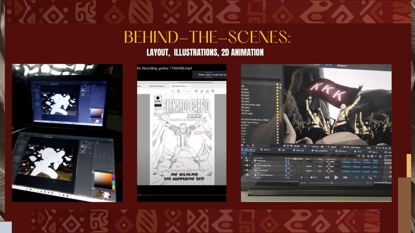The height and width of the screenshot is (233, 415).
Task: Rewind the video in the player overlay
Action: click(327, 177)
